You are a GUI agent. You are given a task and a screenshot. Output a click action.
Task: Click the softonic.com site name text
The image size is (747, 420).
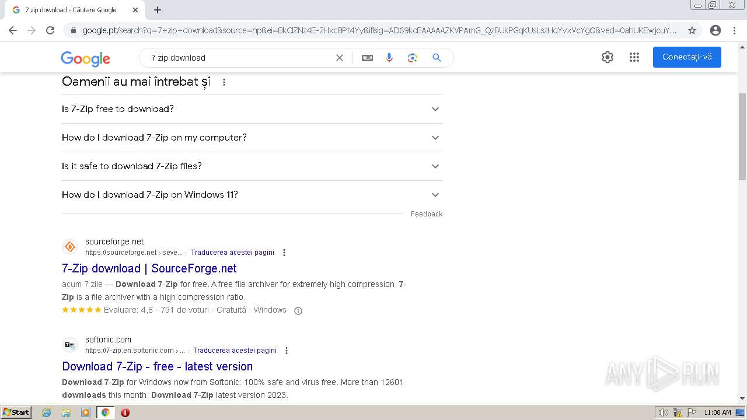click(108, 339)
